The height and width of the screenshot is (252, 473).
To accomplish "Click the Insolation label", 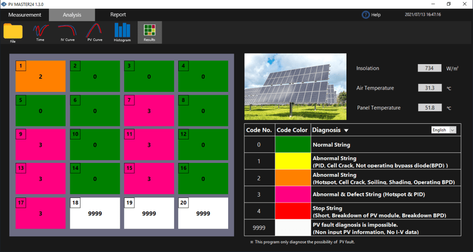I will [x=367, y=68].
